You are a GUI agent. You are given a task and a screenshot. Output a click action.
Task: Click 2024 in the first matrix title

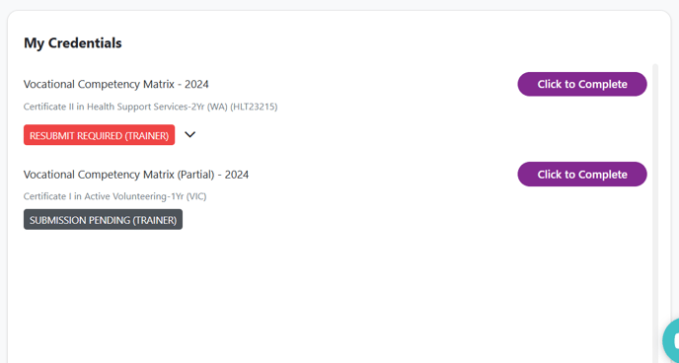click(196, 84)
